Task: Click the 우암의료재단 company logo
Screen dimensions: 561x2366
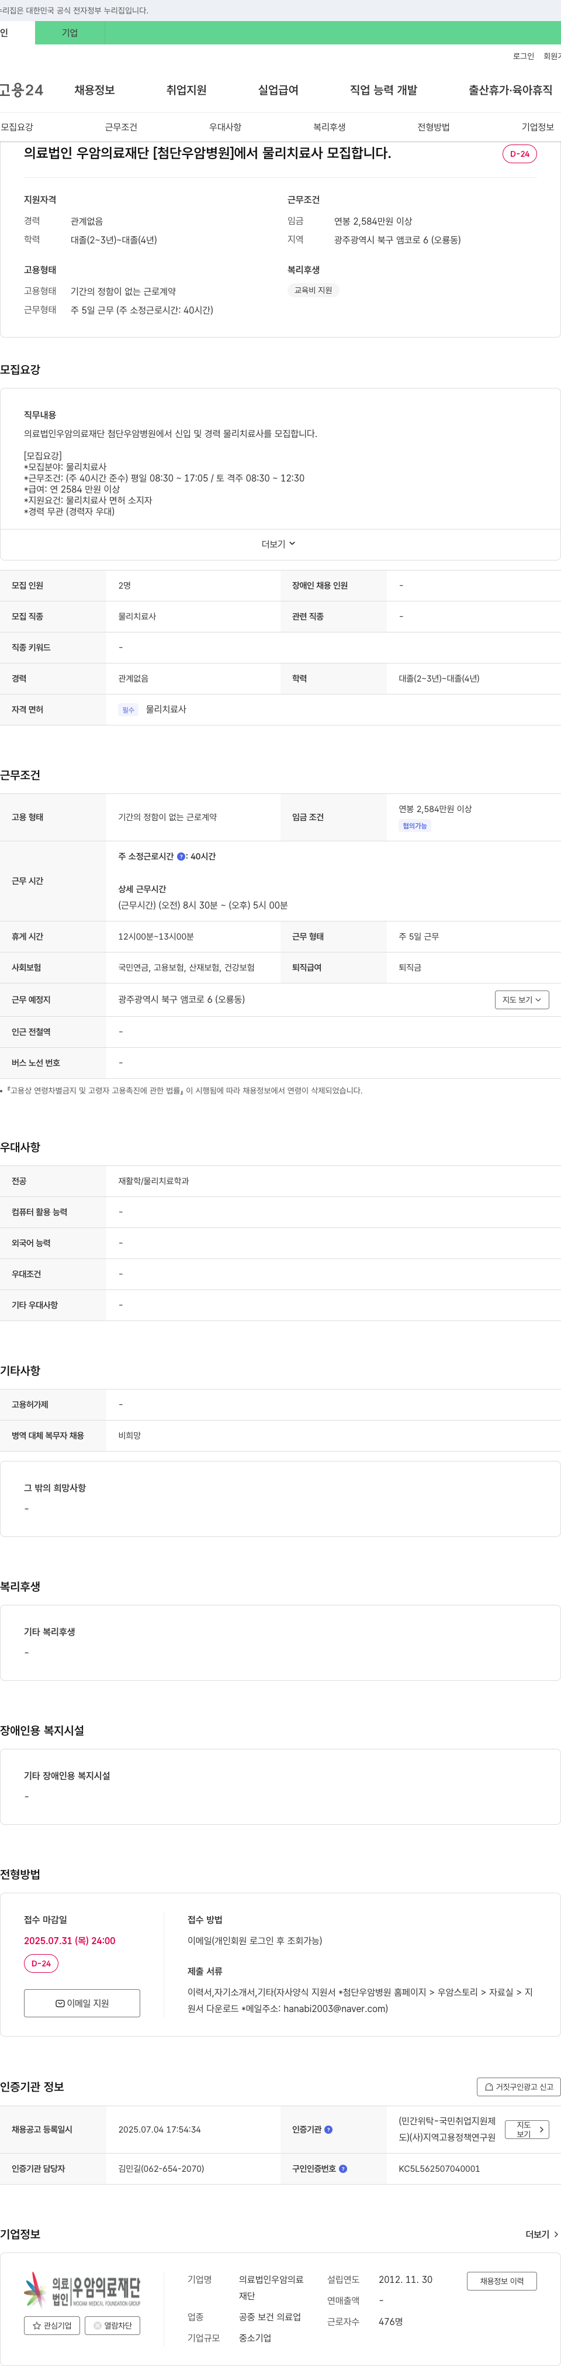Action: [82, 2291]
